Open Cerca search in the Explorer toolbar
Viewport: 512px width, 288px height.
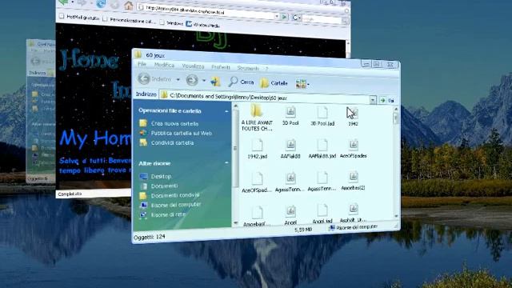point(241,82)
